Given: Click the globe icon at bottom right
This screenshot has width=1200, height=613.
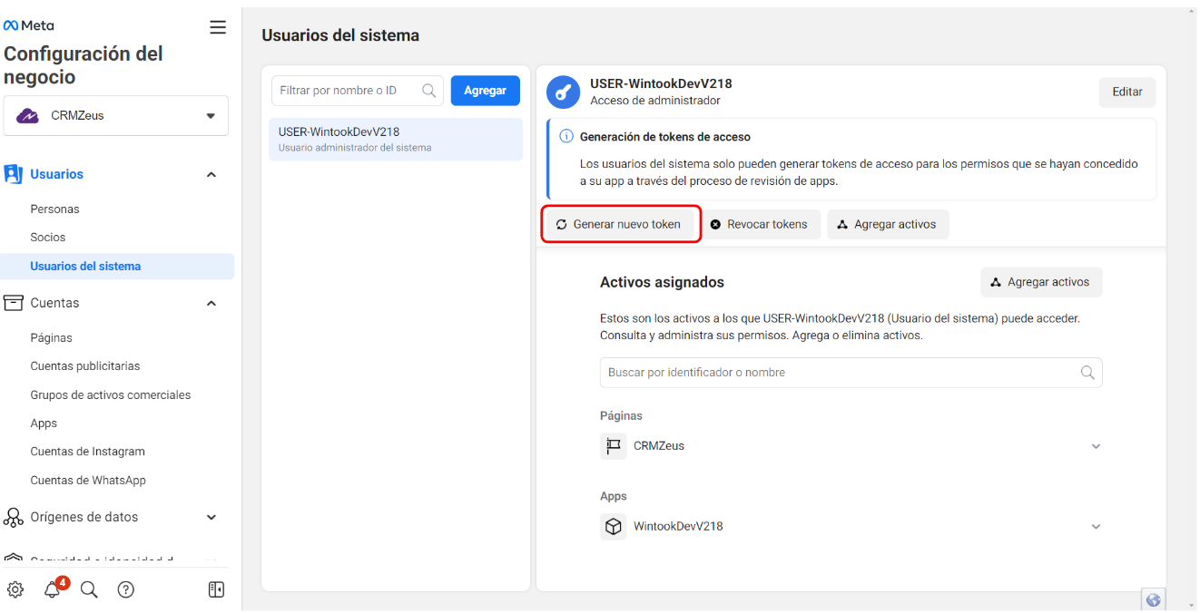Looking at the screenshot, I should coord(1154,600).
